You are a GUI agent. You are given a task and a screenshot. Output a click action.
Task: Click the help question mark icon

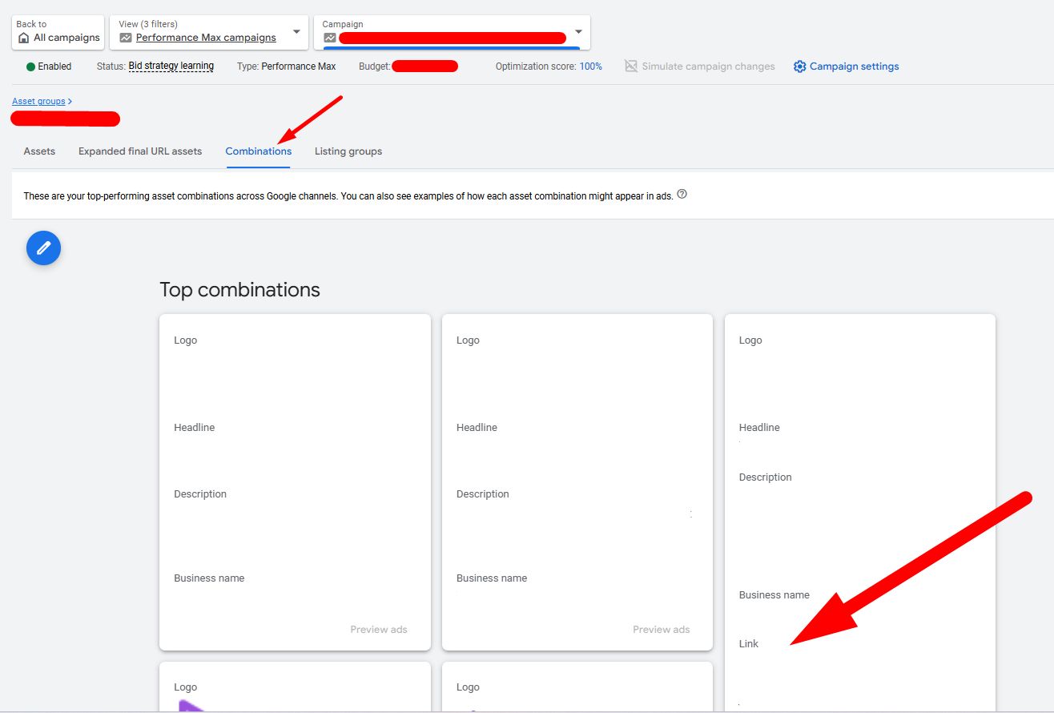click(682, 193)
